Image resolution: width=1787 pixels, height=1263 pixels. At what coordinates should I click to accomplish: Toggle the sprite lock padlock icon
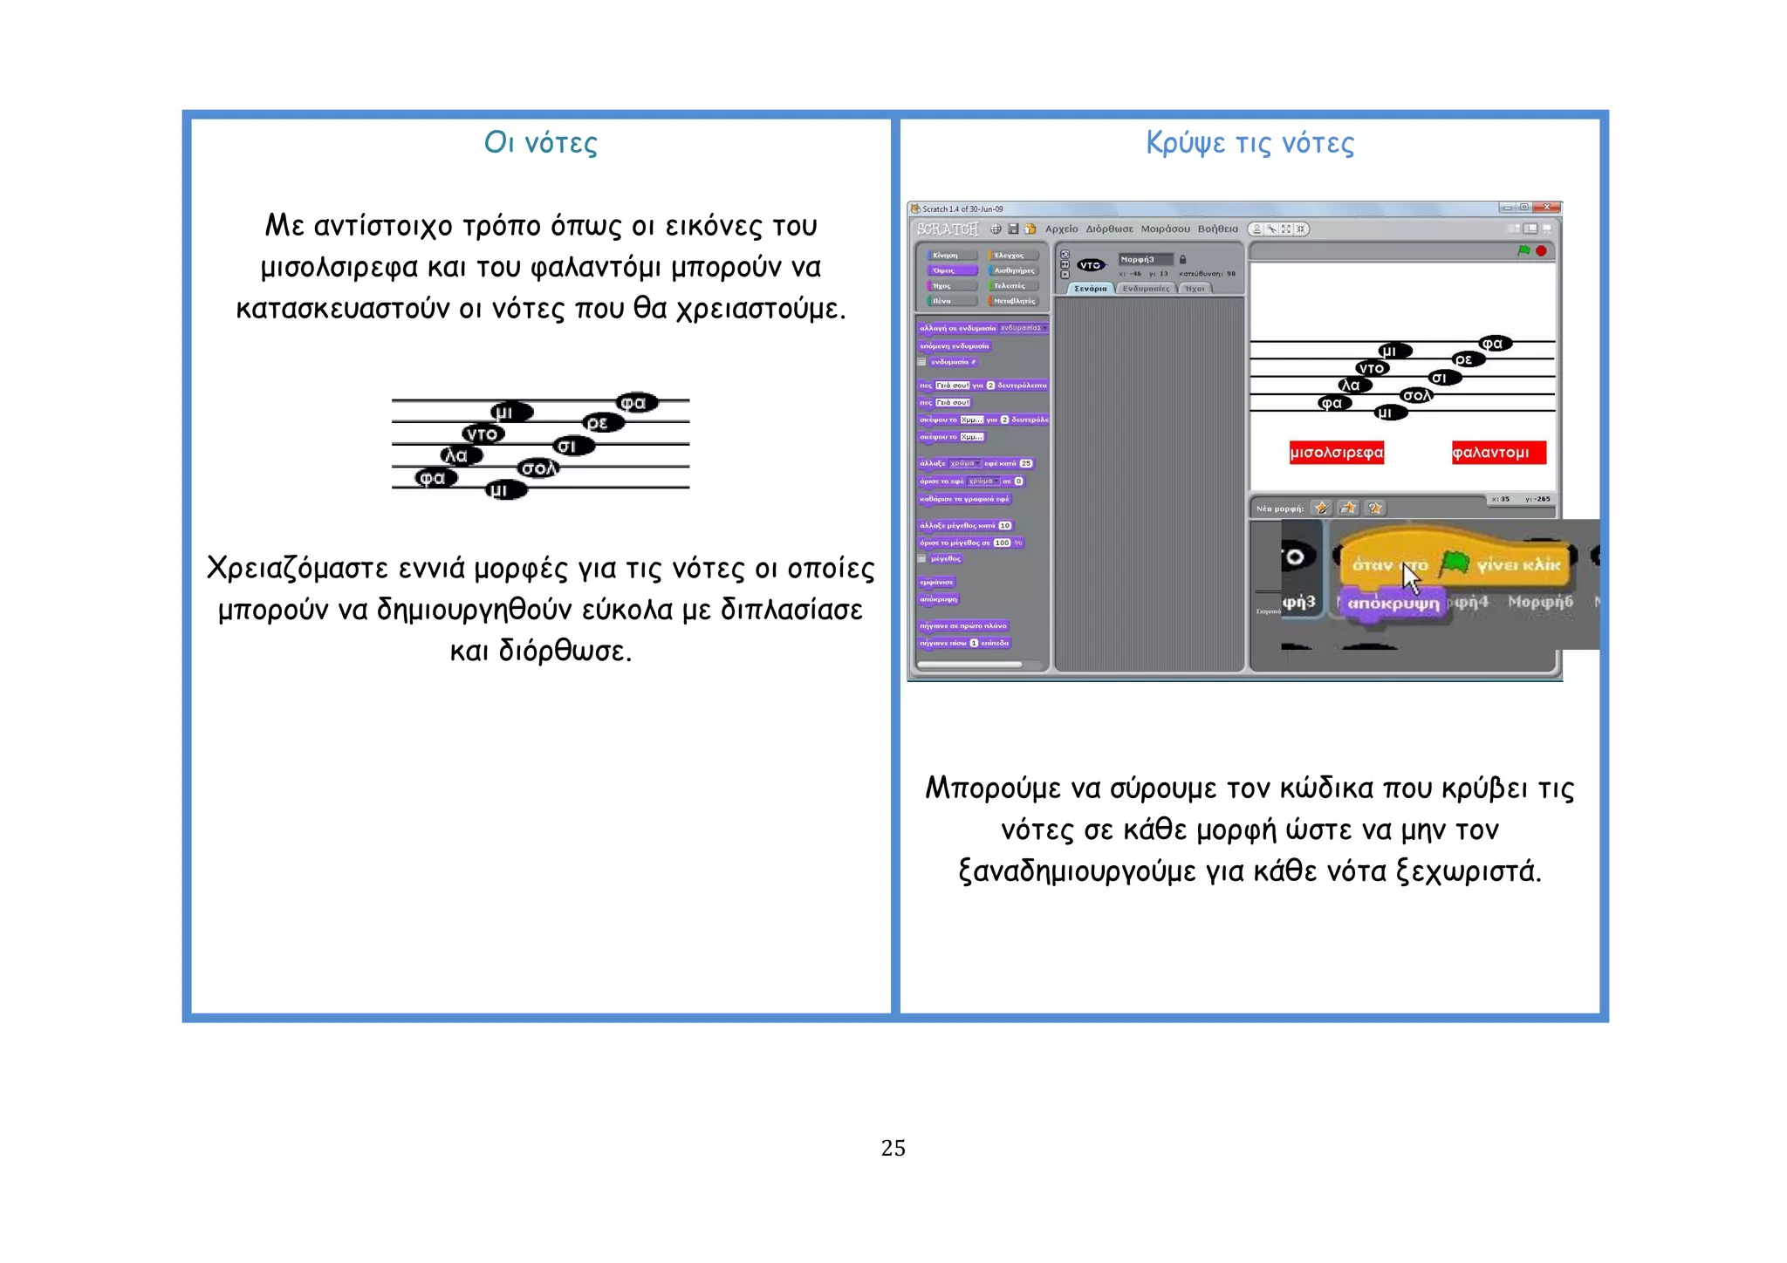point(1183,259)
